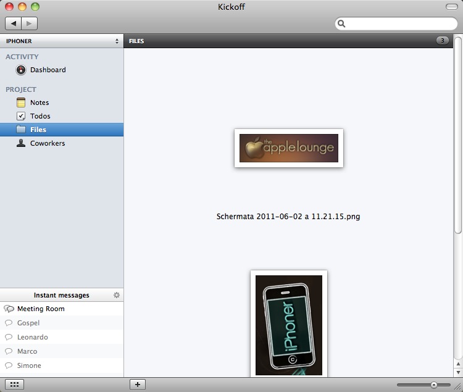Click the Todos checkbox icon
Image resolution: width=463 pixels, height=392 pixels.
[x=21, y=116]
